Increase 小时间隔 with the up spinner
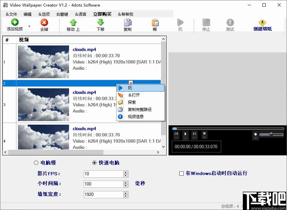 126,183
